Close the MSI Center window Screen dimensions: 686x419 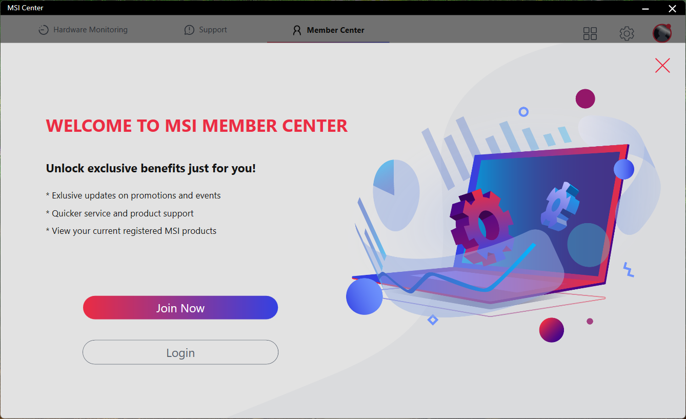(x=672, y=8)
